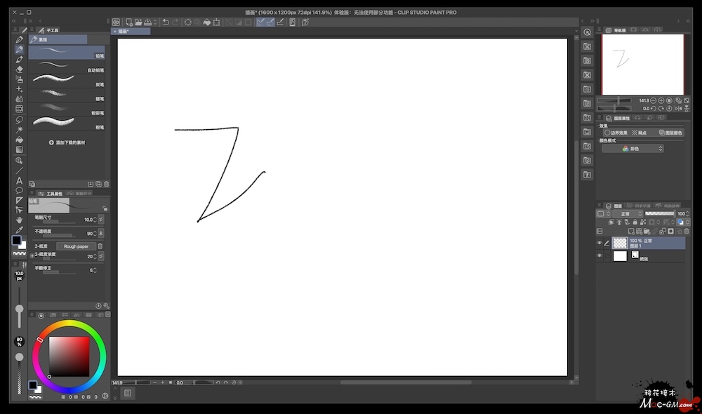The height and width of the screenshot is (414, 702).
Task: Click inside the color wheel square
Action: [69, 356]
